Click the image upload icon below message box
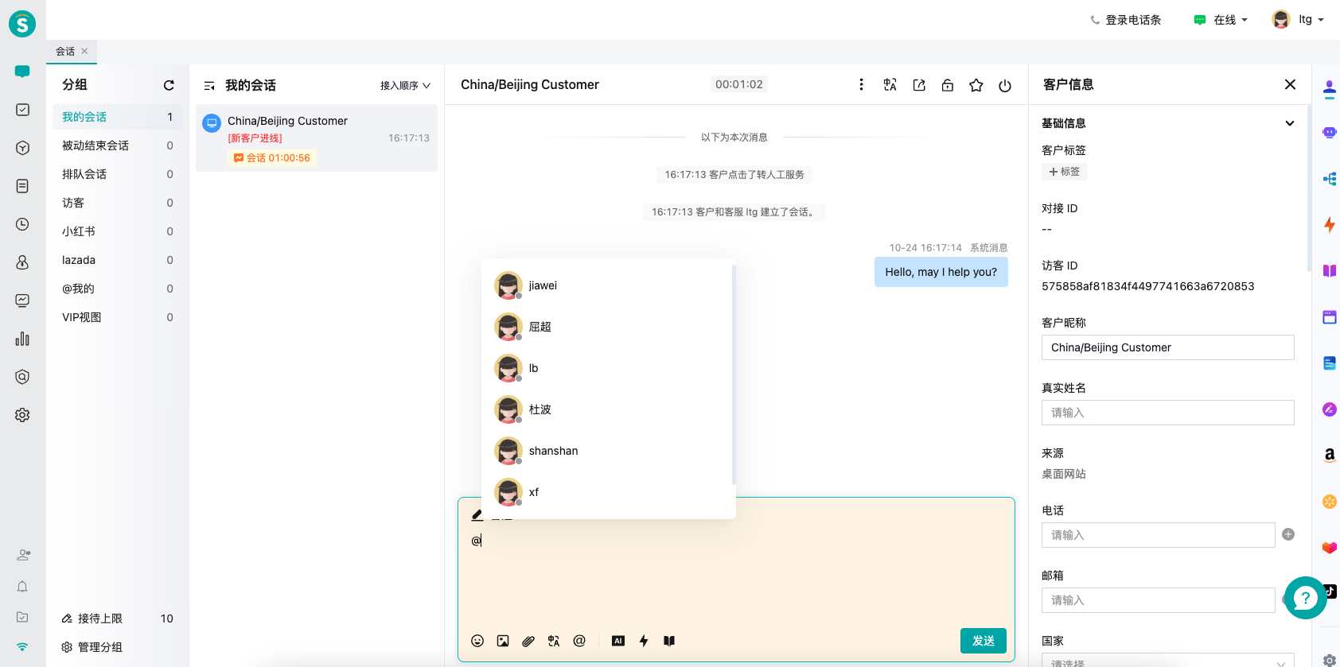1340x667 pixels. coord(503,641)
